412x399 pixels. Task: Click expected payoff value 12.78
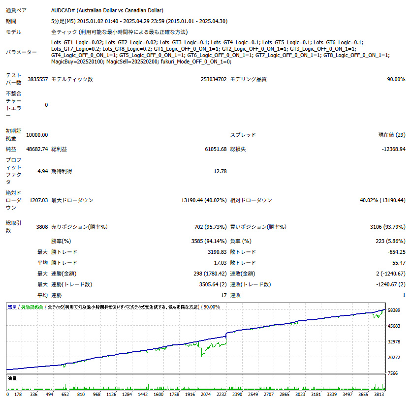[220, 171]
